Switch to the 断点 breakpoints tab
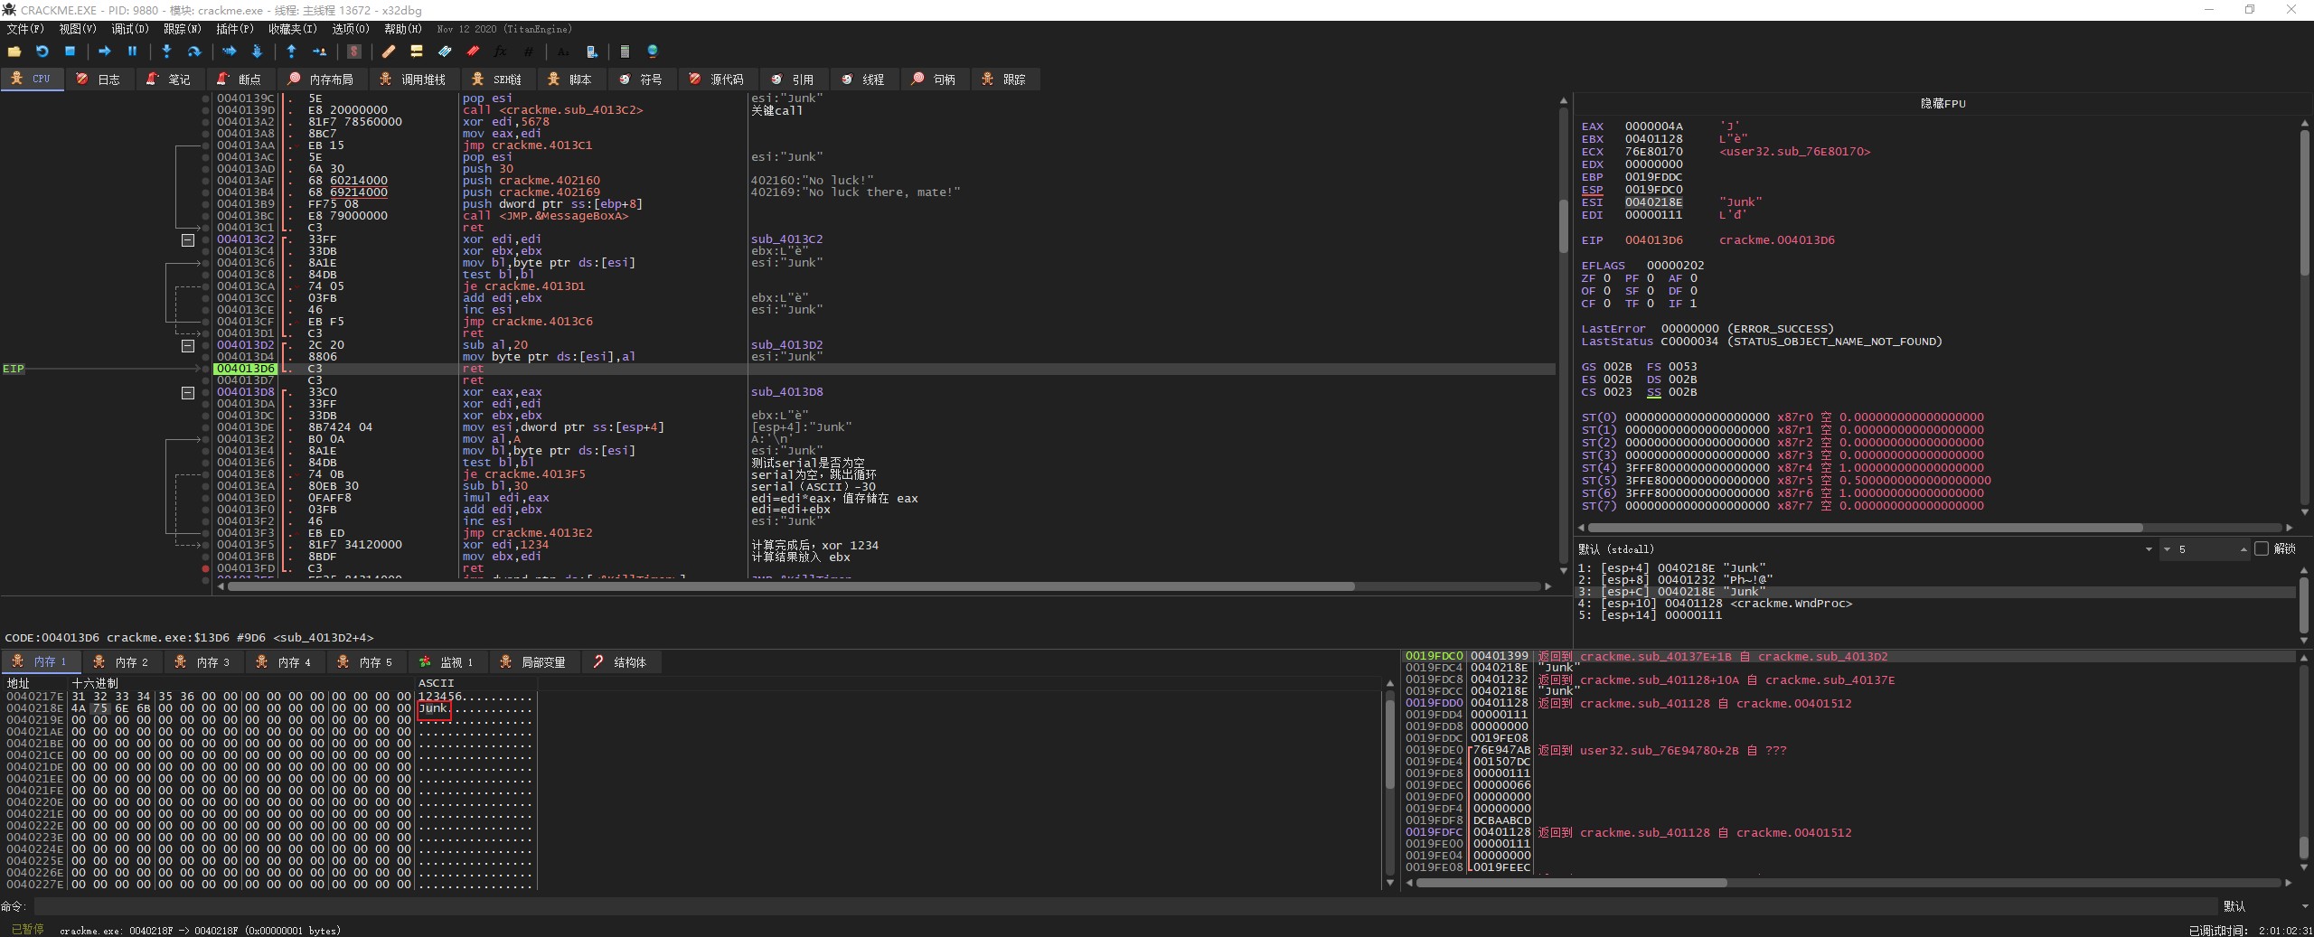 (240, 80)
